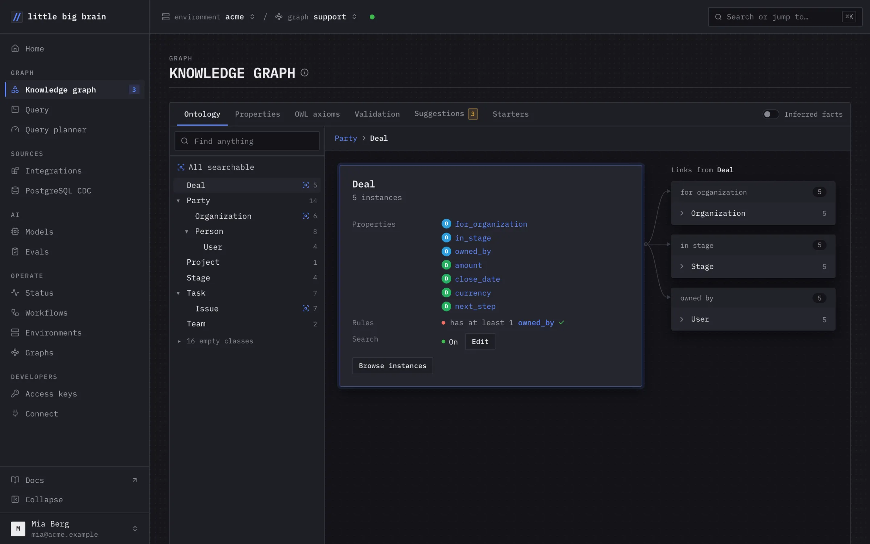This screenshot has width=870, height=544.
Task: Toggle the Inferred facts switch
Action: click(770, 114)
